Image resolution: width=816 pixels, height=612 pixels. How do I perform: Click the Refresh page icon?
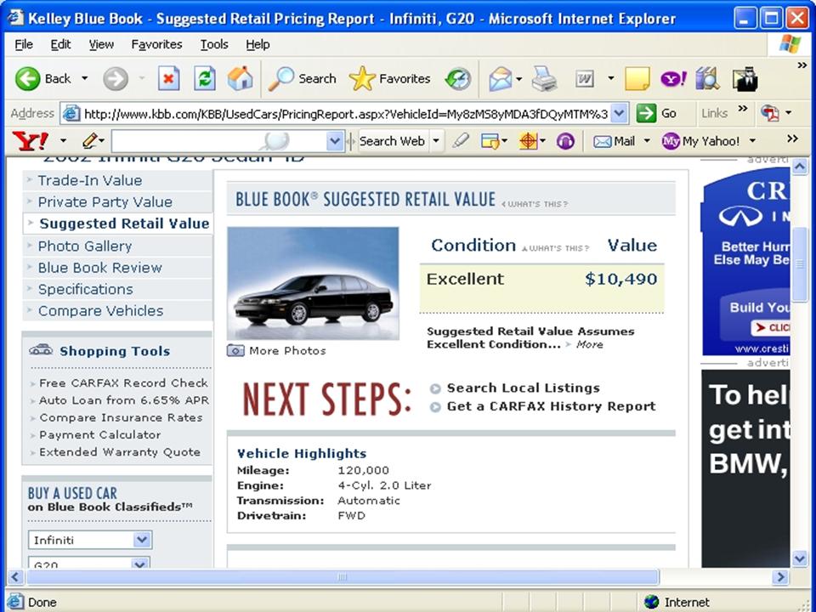coord(204,79)
